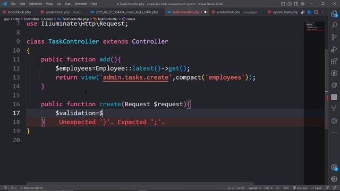Click the horizontal editor scrollbar
Viewport: 340px width, 191px height.
[x=140, y=183]
